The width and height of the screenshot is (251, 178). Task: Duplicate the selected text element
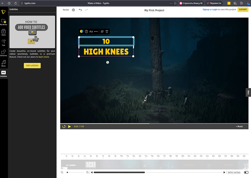tap(102, 31)
